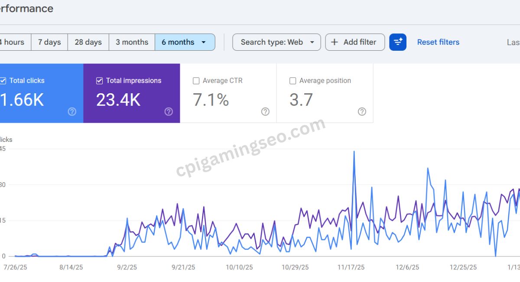520x282 pixels.
Task: Click help icon on Average CTR card
Action: [x=265, y=111]
